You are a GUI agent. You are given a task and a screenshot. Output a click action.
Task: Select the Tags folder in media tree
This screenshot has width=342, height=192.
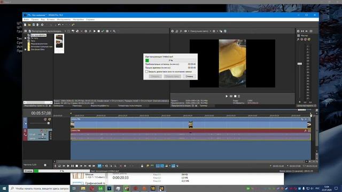click(x=33, y=41)
